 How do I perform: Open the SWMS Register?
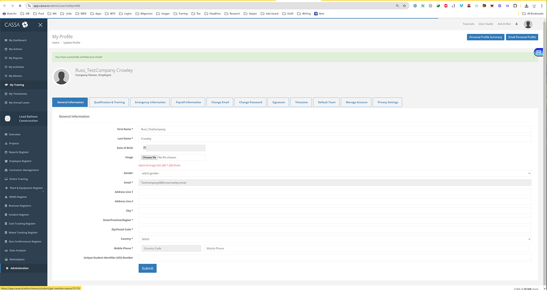[x=18, y=197]
